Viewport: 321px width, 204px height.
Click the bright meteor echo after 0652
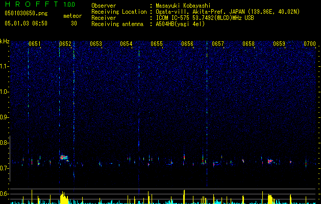point(64,158)
